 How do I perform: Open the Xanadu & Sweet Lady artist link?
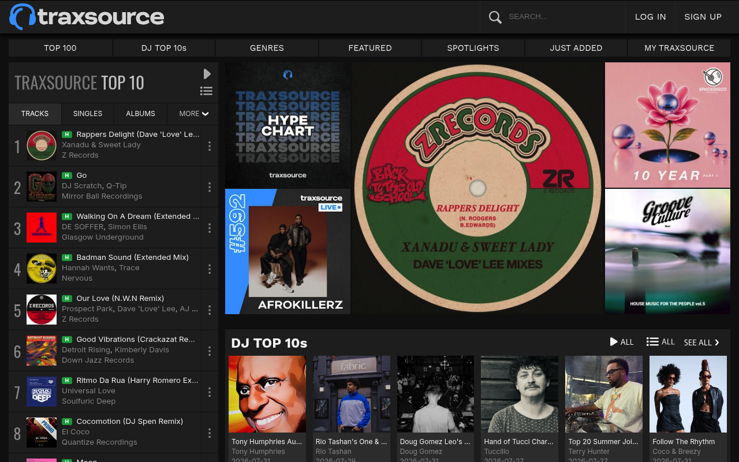pyautogui.click(x=101, y=145)
